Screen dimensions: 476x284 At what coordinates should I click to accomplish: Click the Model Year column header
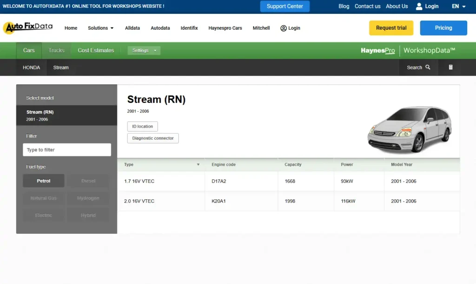[402, 164]
